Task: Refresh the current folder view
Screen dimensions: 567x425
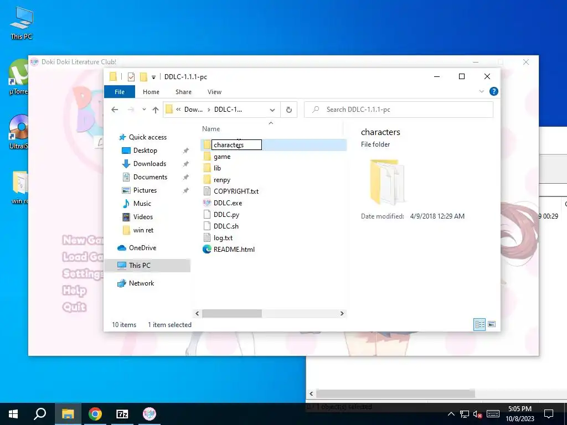Action: (x=288, y=110)
